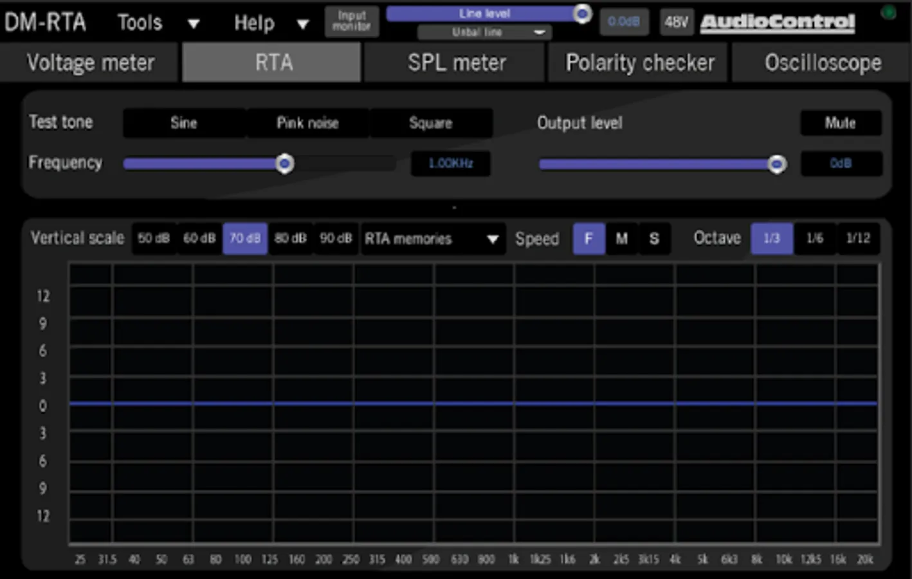The width and height of the screenshot is (912, 579).
Task: Click the 500 frequency axis label
Action: click(x=431, y=560)
